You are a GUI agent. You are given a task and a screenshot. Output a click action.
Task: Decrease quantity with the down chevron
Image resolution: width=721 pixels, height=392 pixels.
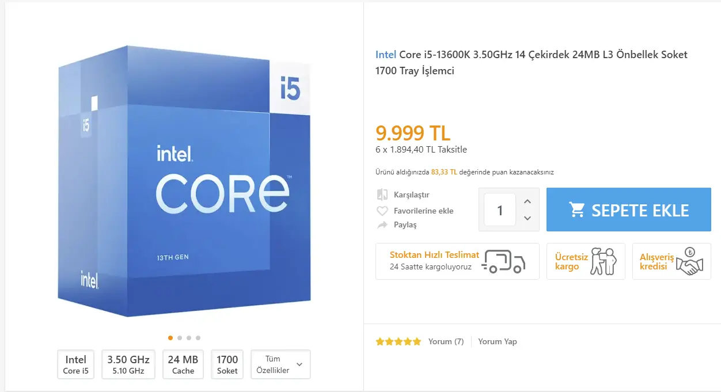pos(528,218)
